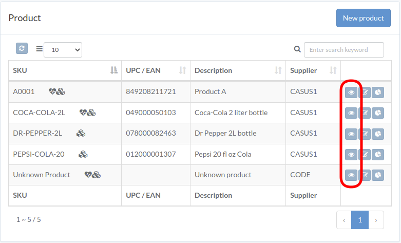Click stock boxes icon next to PEPSI-COLA-20
401x243 pixels.
(83, 154)
